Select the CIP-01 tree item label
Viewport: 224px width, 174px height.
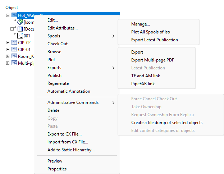(x=24, y=50)
